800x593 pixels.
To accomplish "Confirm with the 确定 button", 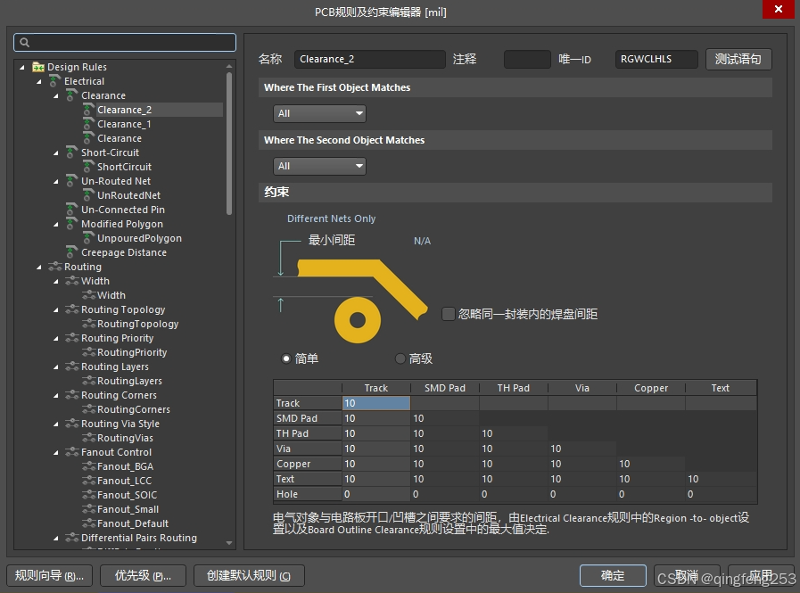I will tap(613, 576).
